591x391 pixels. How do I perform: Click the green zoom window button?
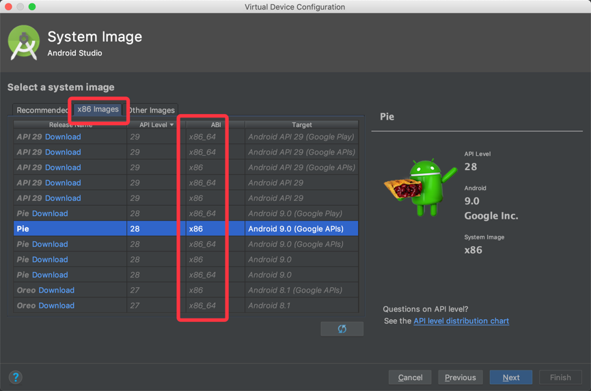click(32, 6)
